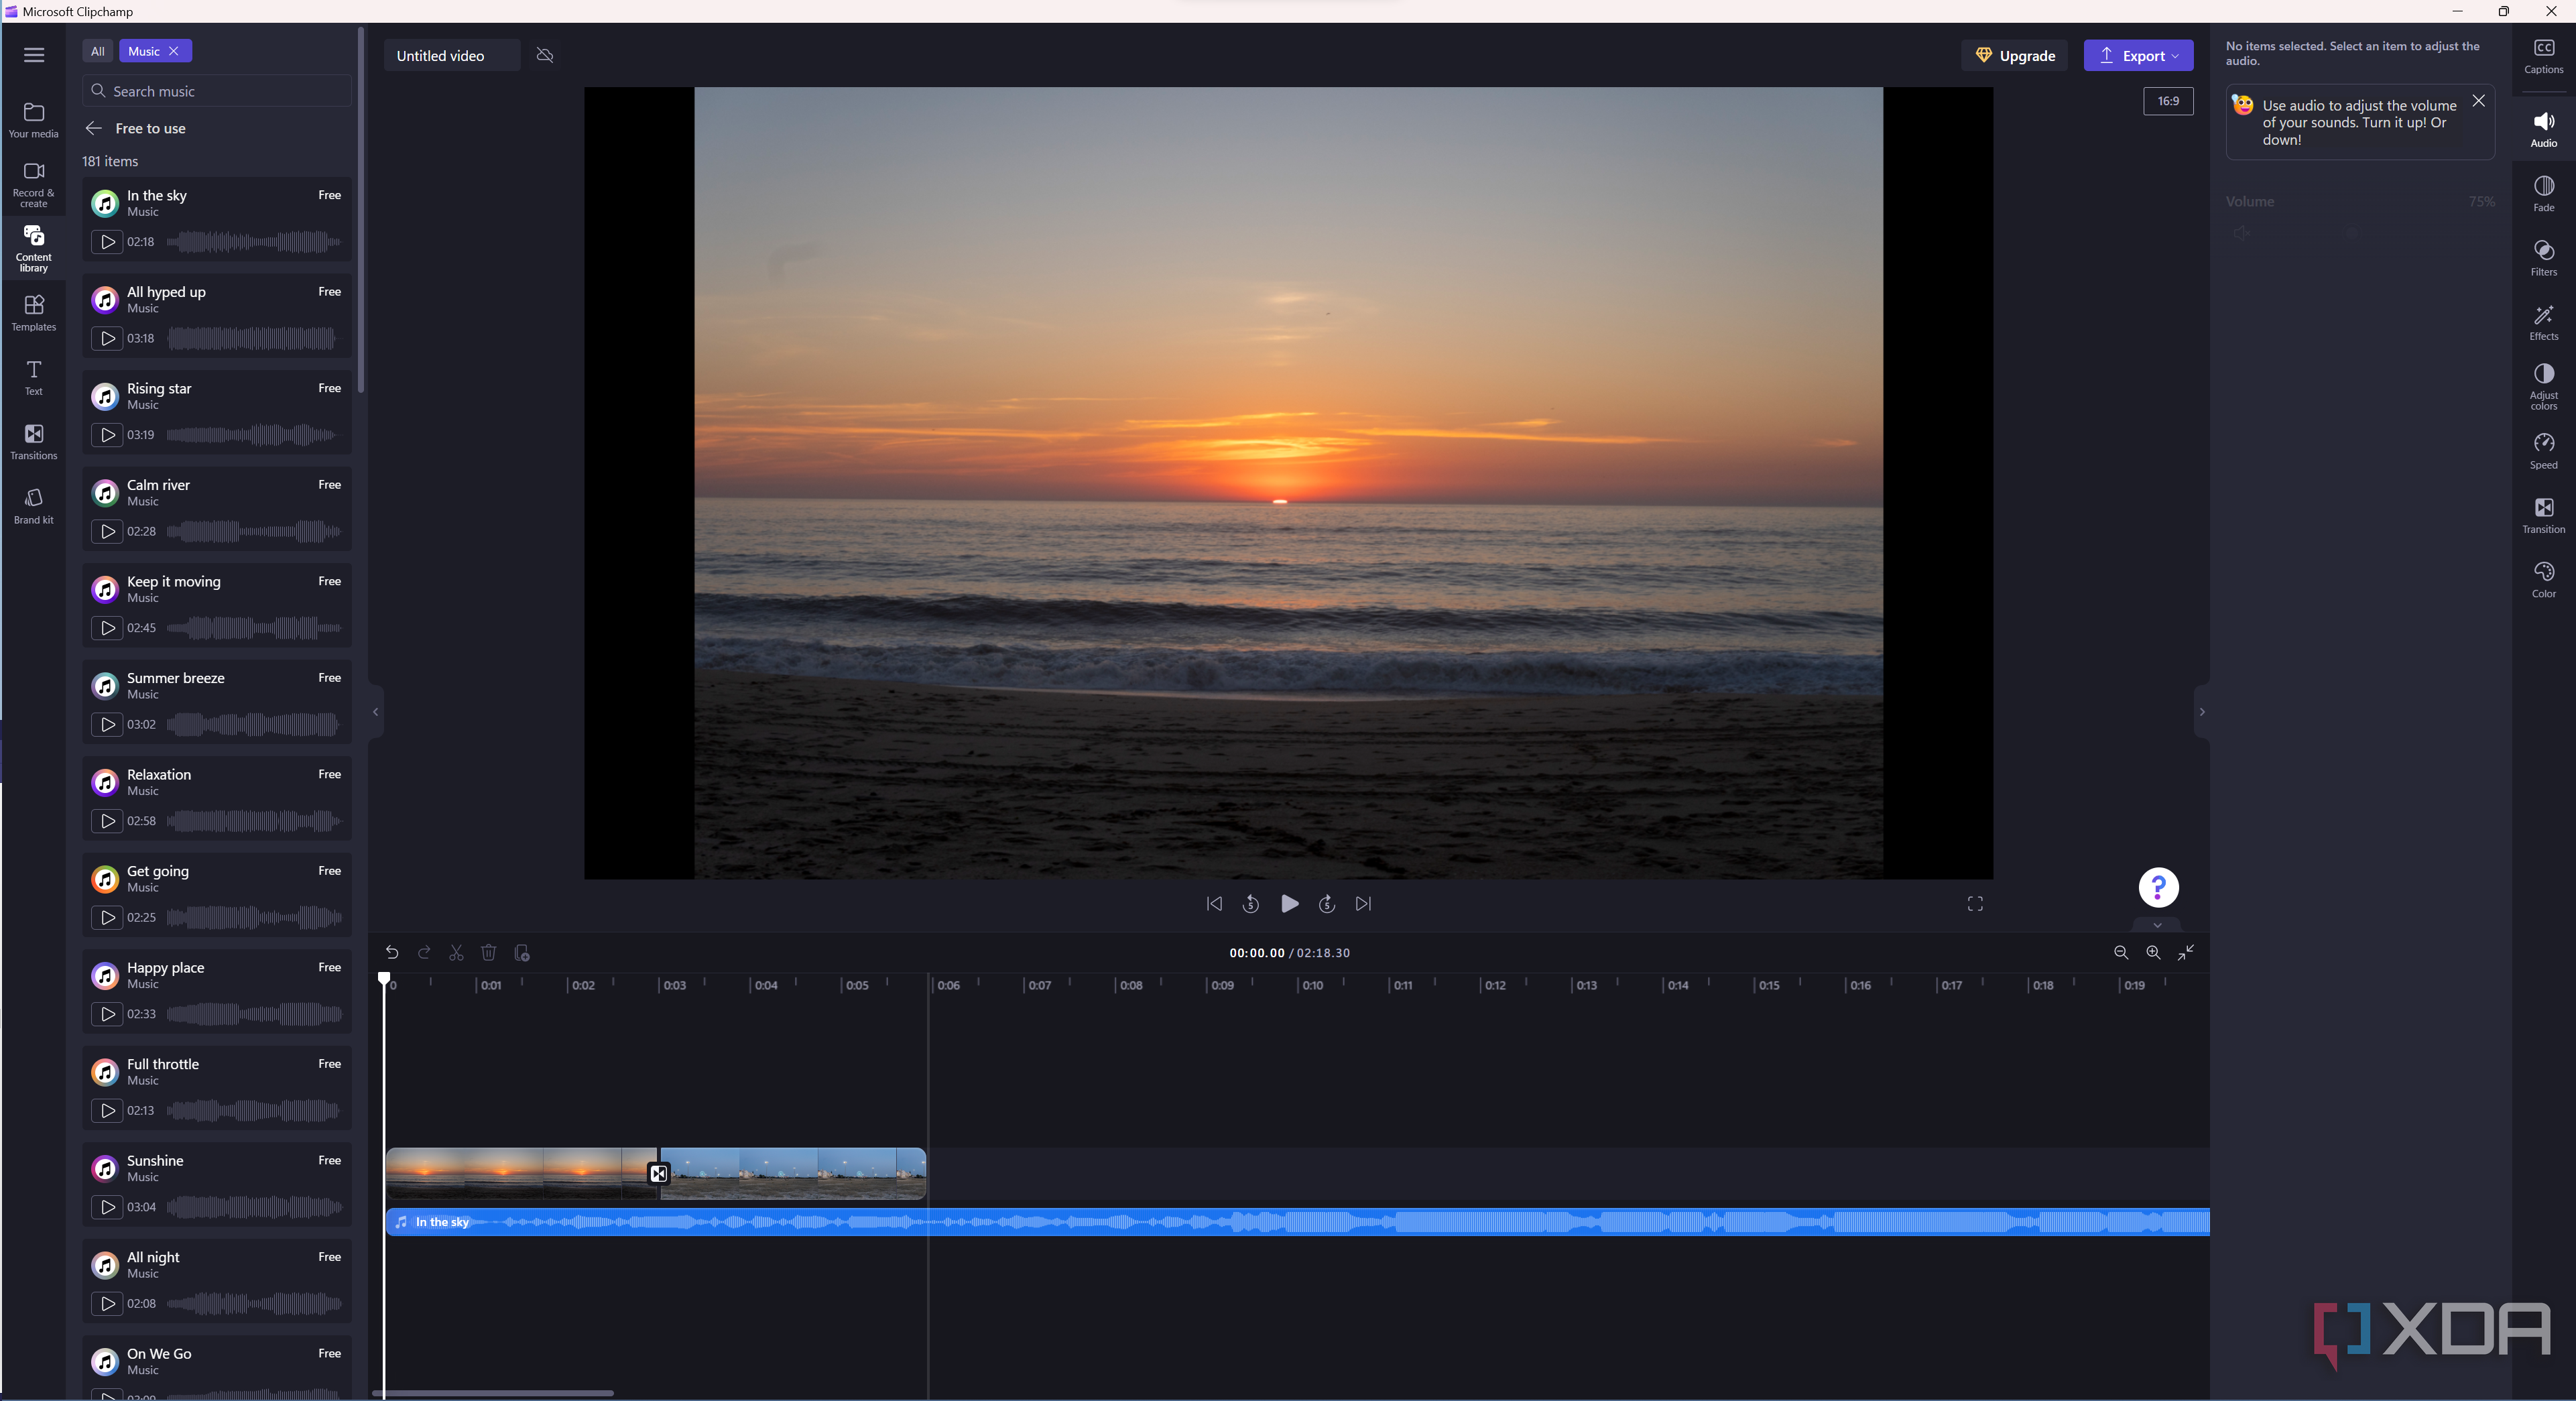The height and width of the screenshot is (1401, 2576).
Task: Click the cloud sync off icon
Action: 545,55
